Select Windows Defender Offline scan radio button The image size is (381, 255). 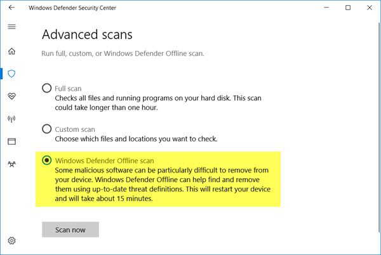(46, 160)
